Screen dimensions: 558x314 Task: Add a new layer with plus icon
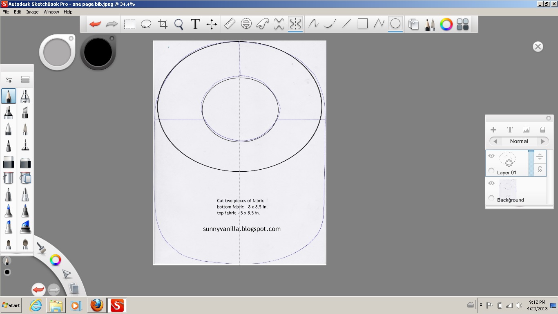pos(493,130)
